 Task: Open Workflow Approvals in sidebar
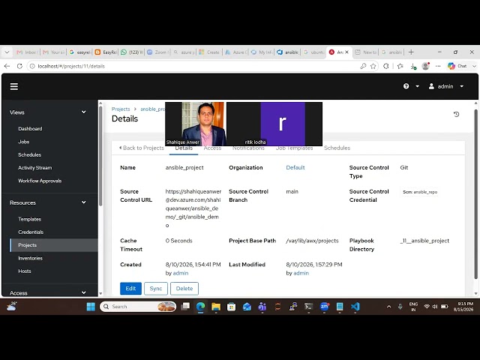point(40,181)
